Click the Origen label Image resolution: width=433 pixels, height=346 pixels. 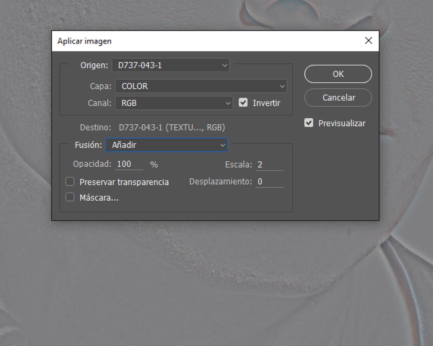[x=94, y=65]
